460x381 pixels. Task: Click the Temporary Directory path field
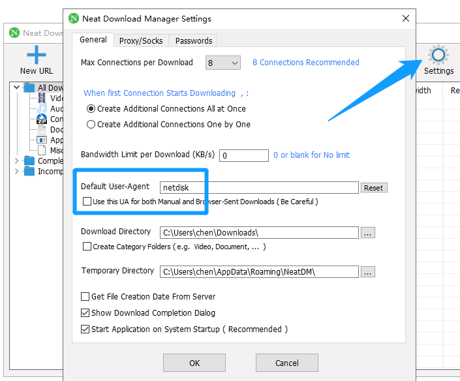pos(259,271)
